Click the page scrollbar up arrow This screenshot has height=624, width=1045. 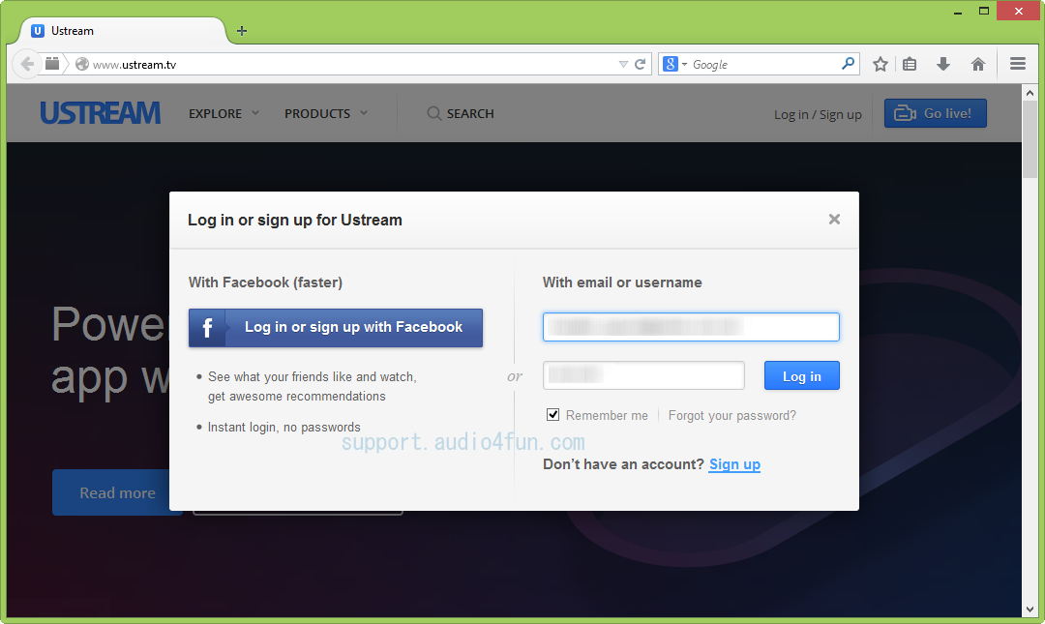pyautogui.click(x=1030, y=93)
